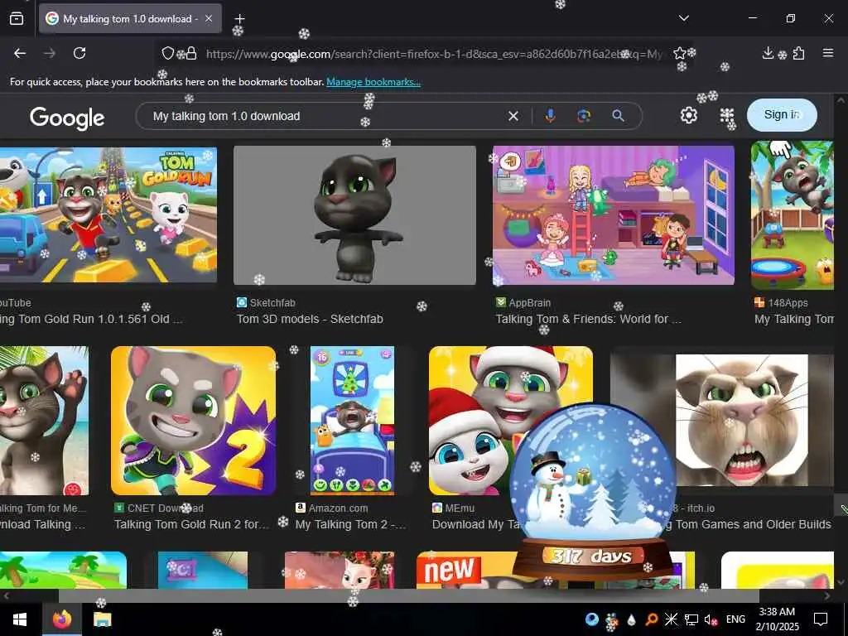Click the AppBrain source label

coord(529,303)
